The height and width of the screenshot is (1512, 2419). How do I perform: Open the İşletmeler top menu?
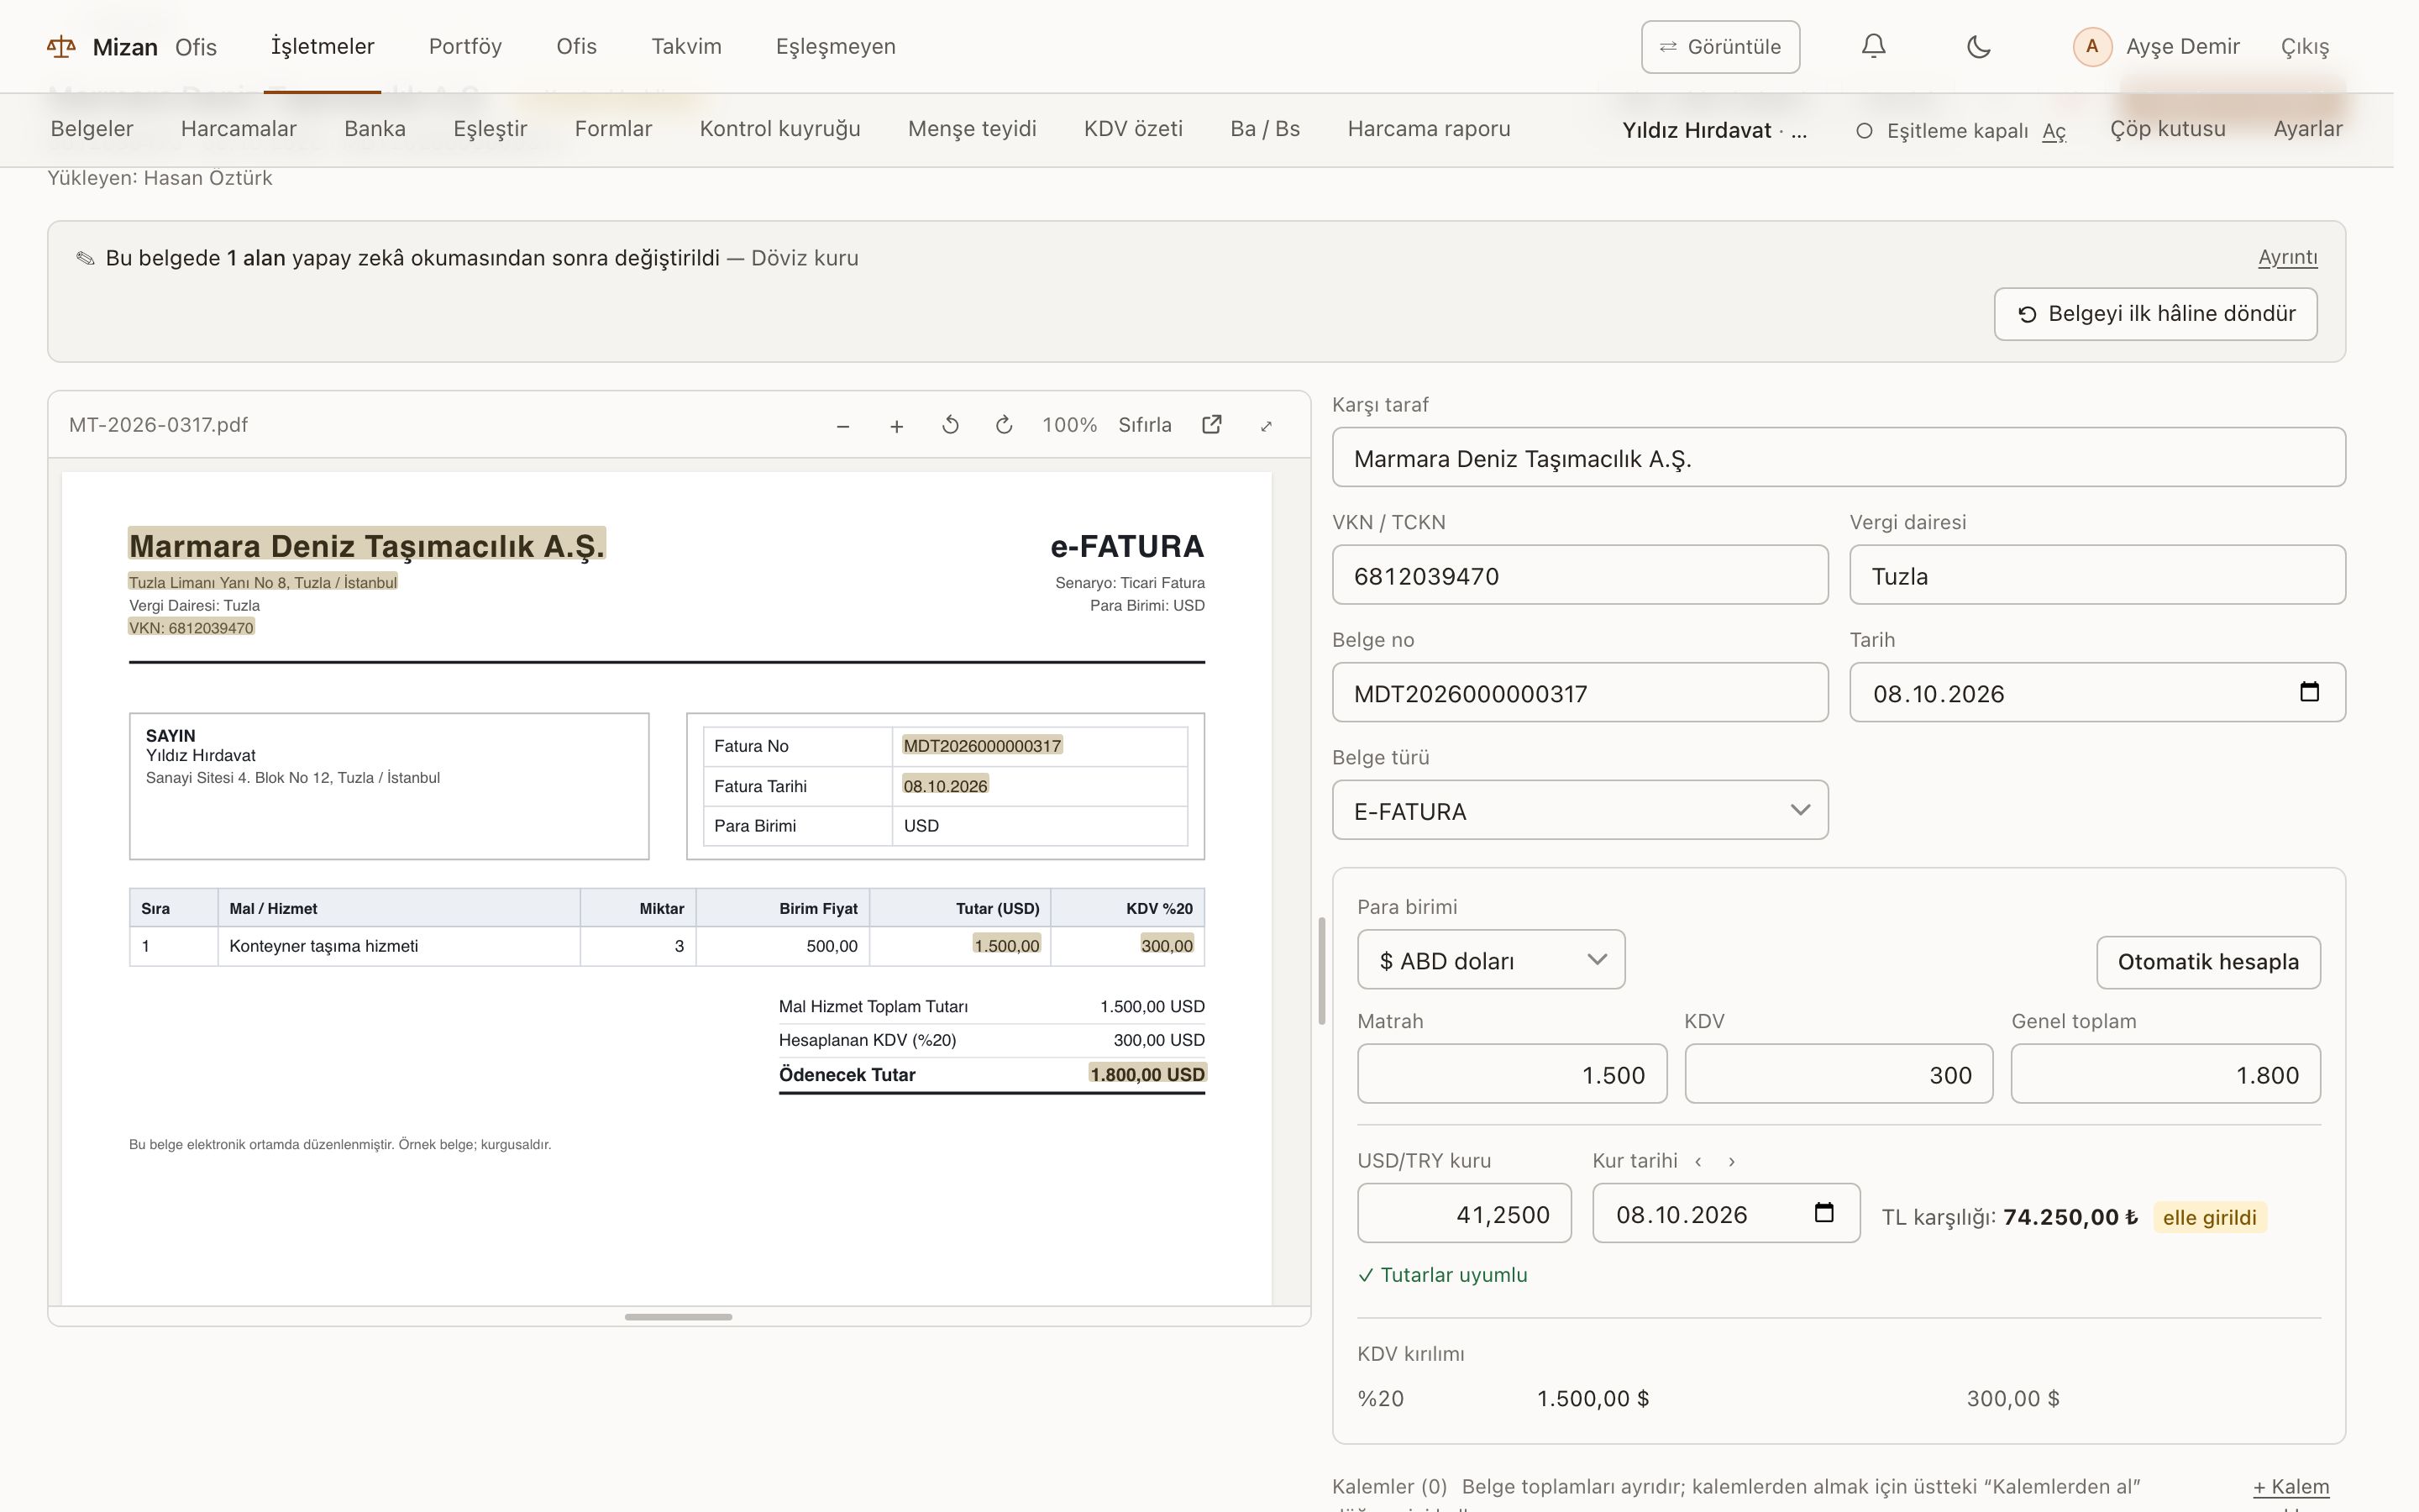(x=323, y=47)
